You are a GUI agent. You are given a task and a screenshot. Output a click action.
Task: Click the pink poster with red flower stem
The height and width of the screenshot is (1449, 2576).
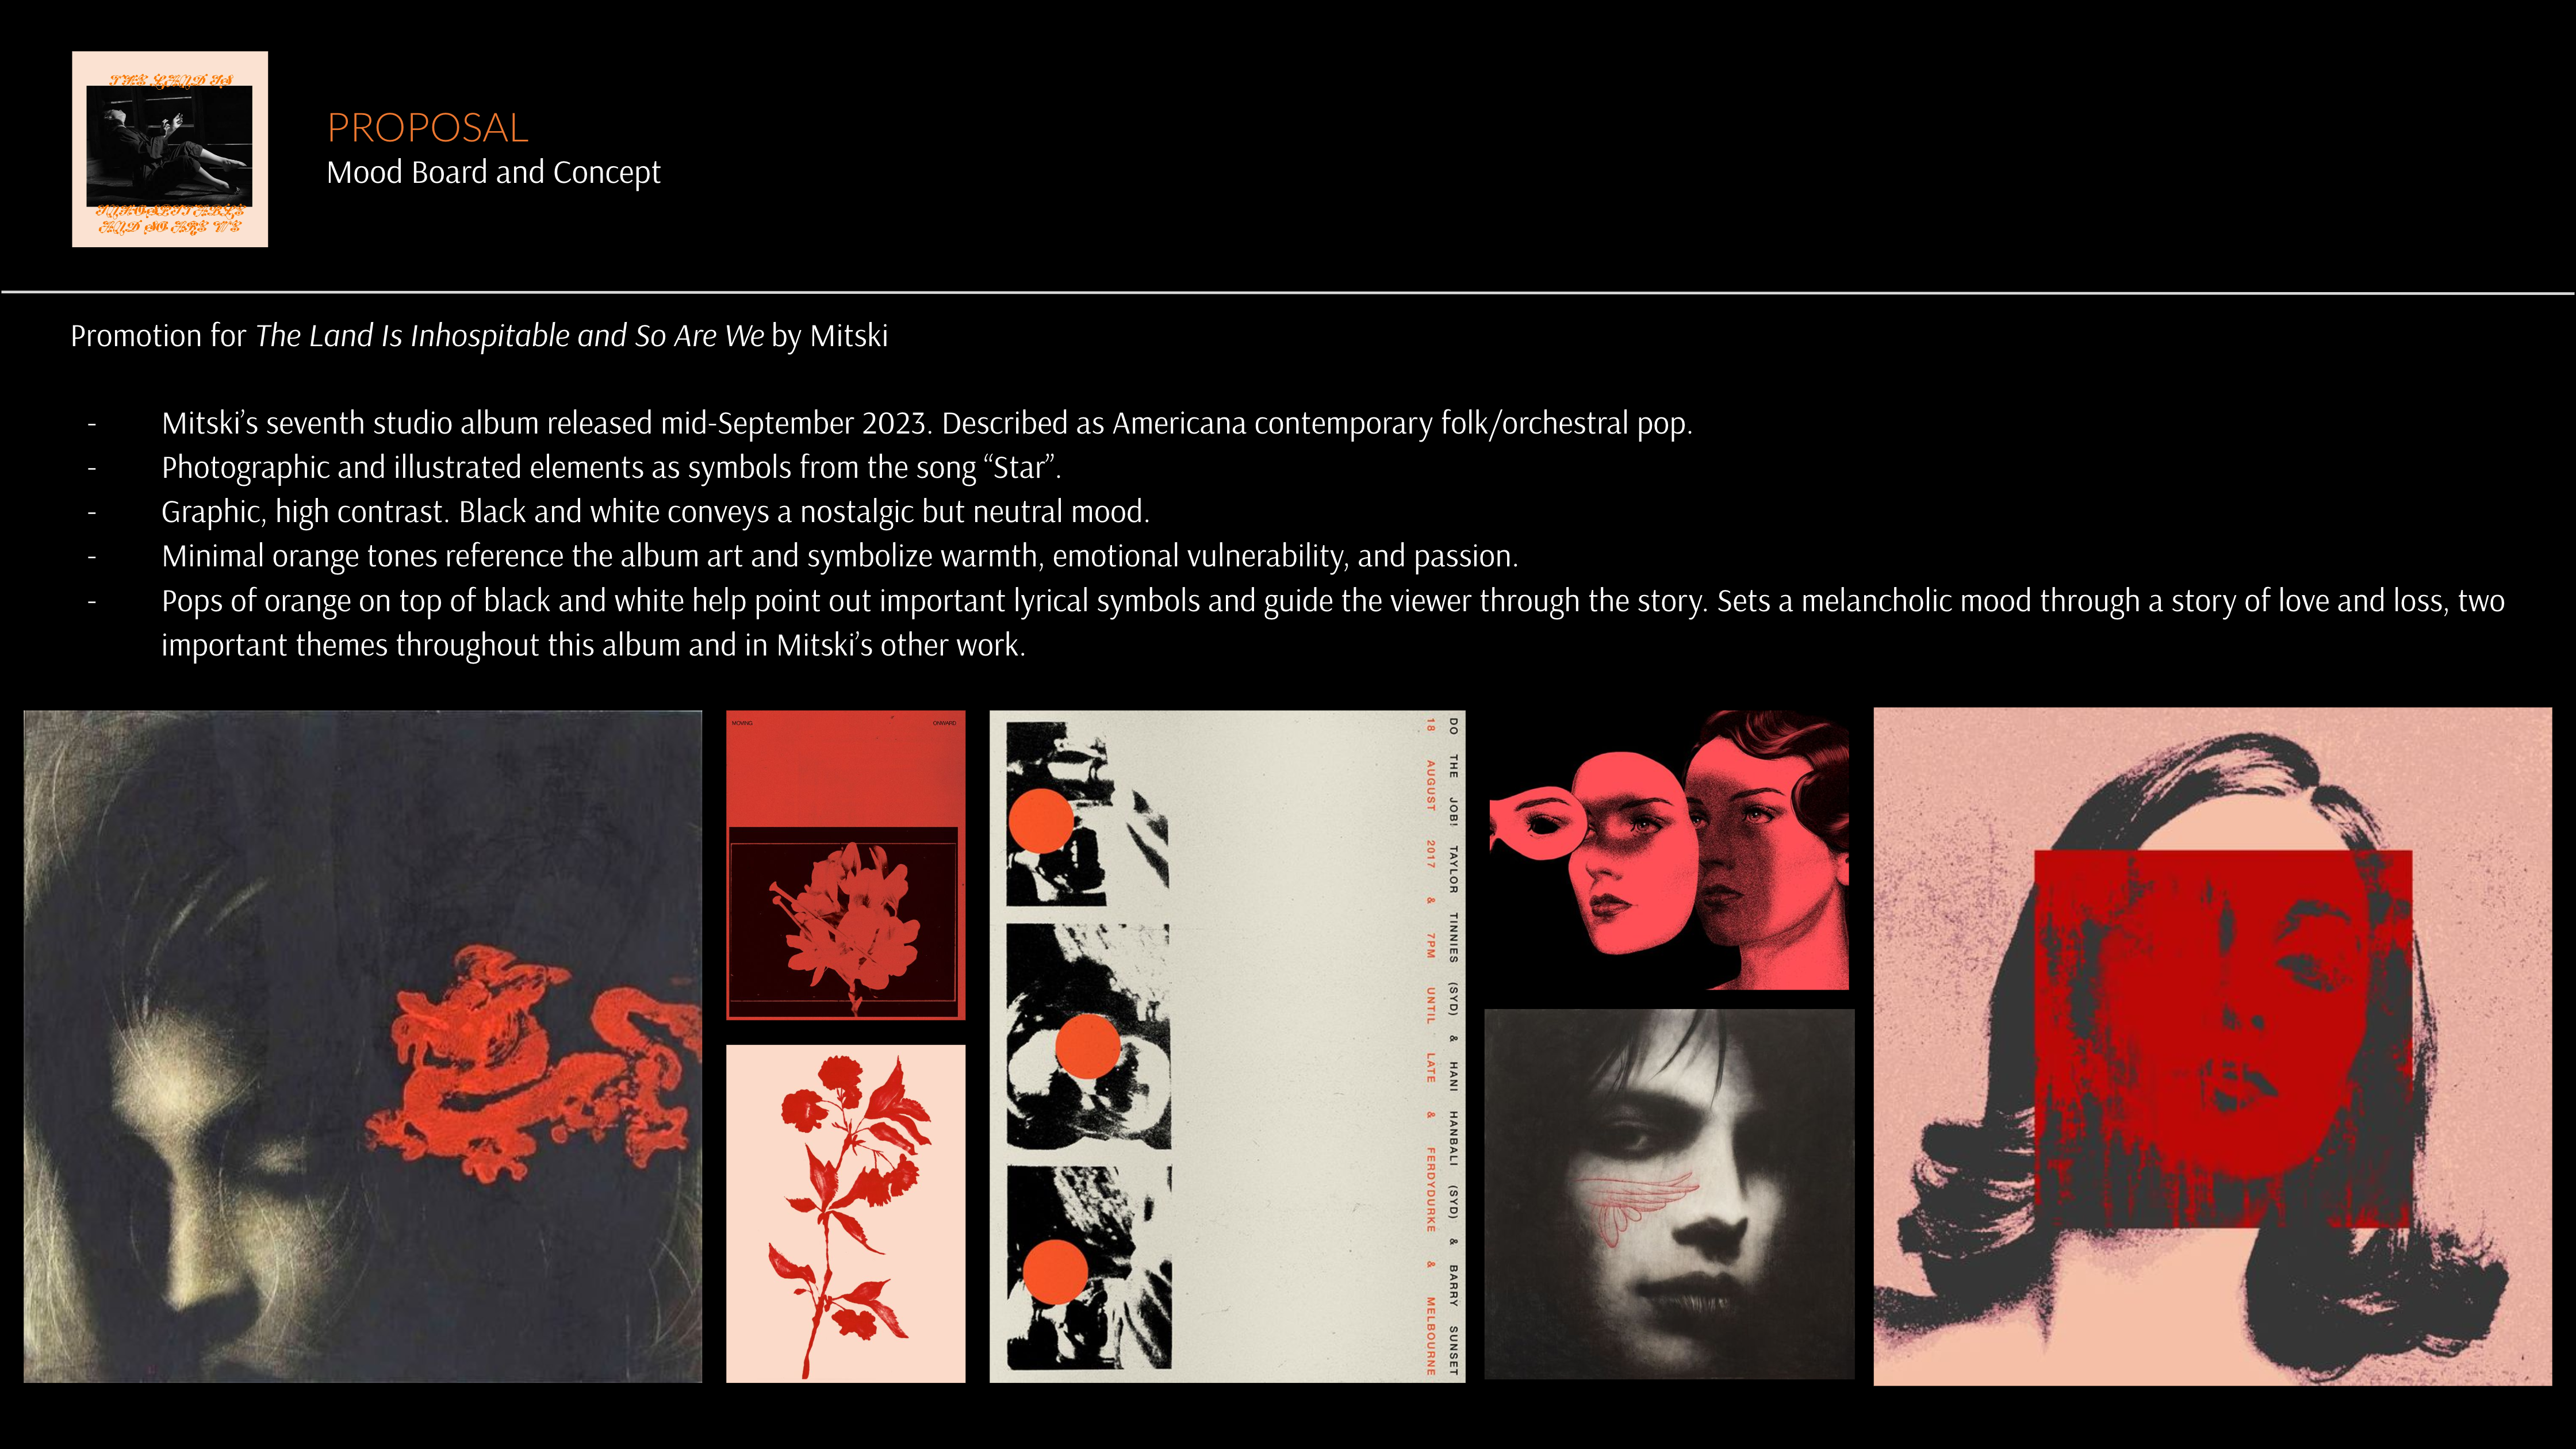pyautogui.click(x=846, y=1214)
